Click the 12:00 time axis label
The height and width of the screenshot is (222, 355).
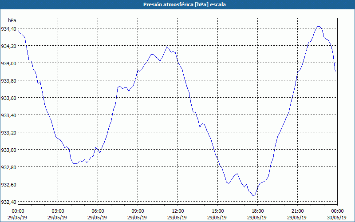[178, 211]
